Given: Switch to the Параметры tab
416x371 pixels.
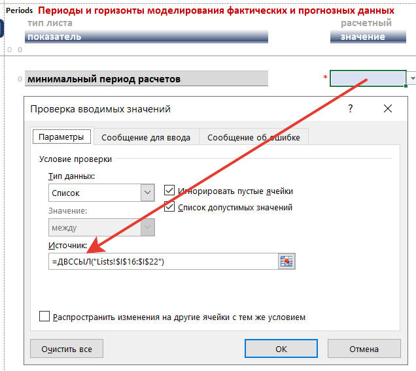Looking at the screenshot, I should point(61,137).
